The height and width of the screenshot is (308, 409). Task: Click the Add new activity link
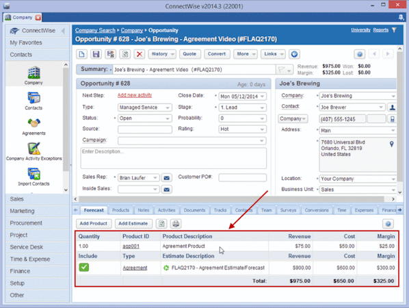(x=135, y=95)
